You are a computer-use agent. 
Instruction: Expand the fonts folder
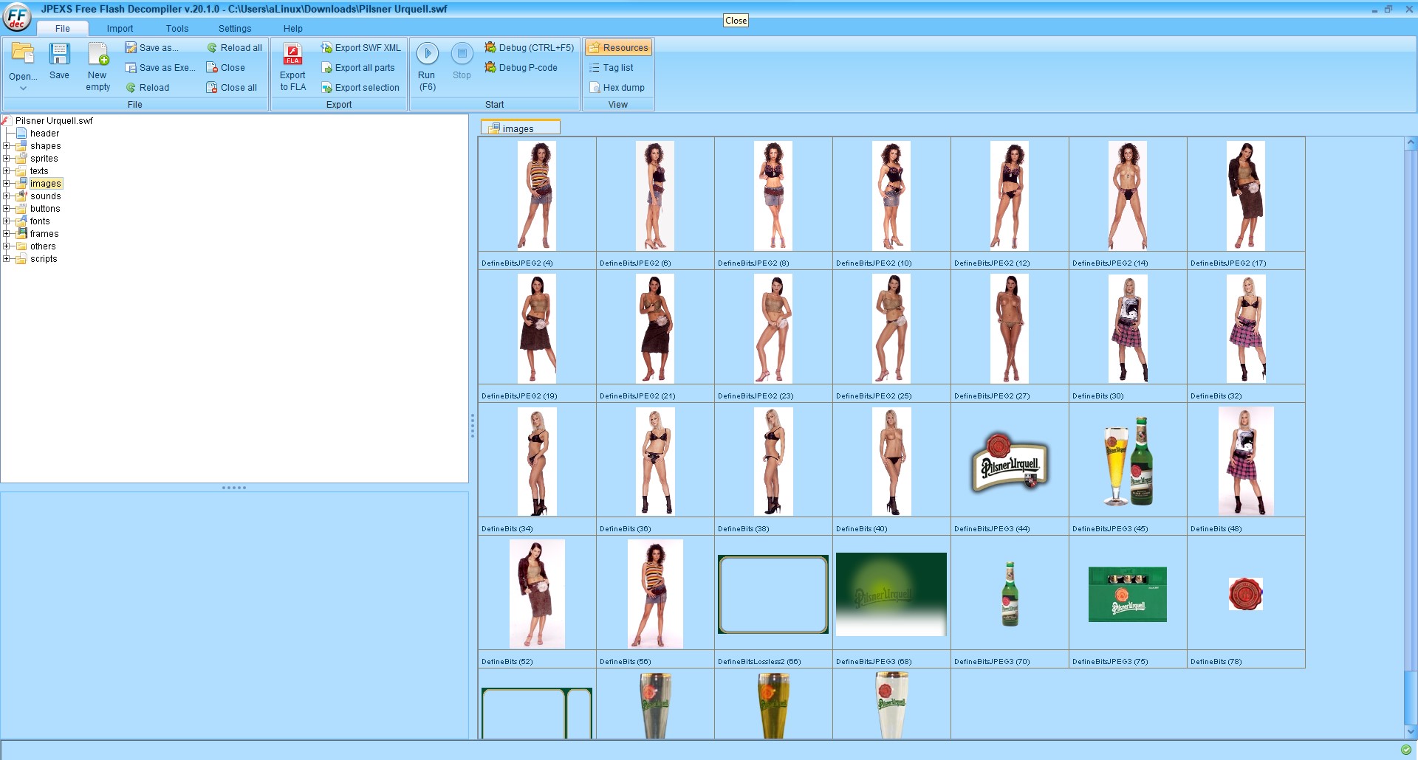[x=7, y=221]
